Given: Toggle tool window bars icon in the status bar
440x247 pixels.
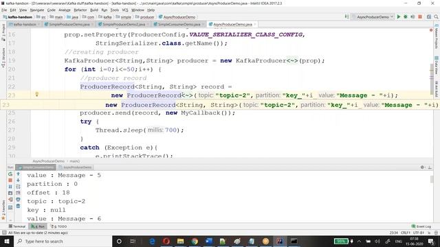Looking at the screenshot, I should (4, 233).
